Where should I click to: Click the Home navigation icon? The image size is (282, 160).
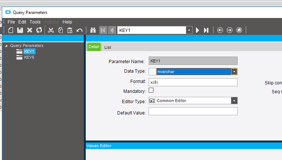click(239, 30)
